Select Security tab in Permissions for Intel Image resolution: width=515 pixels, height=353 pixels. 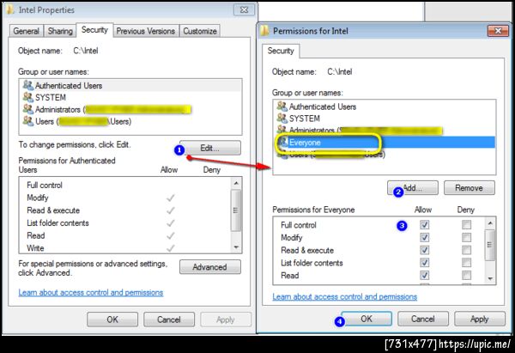point(281,51)
